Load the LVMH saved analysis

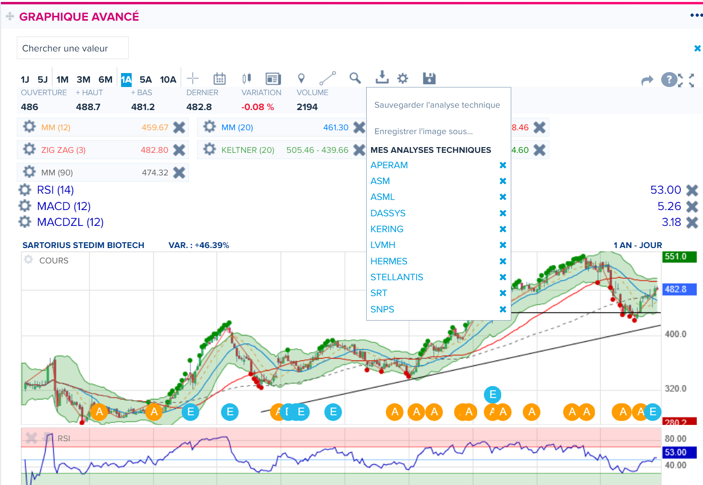coord(383,245)
